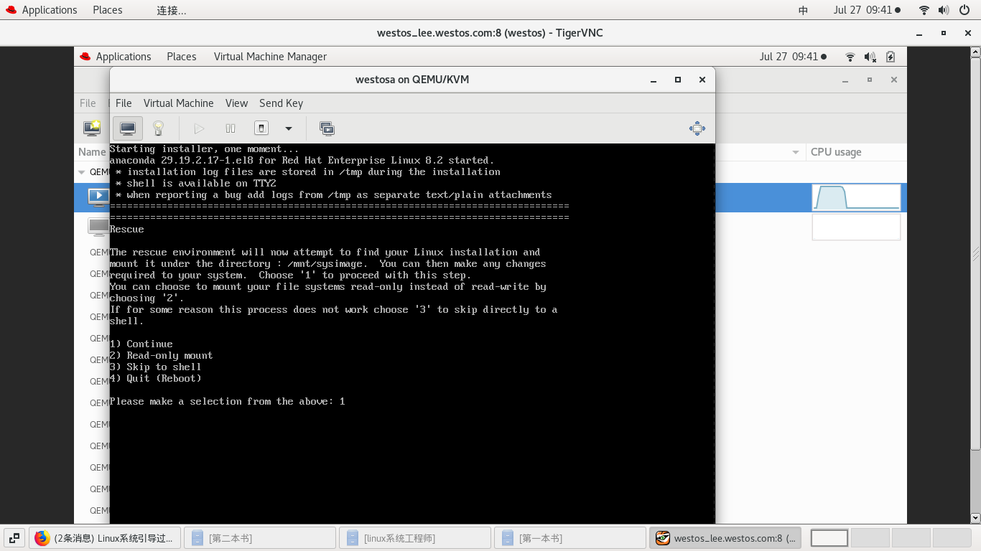The image size is (981, 551).
Task: Switch to [第二本书] taskbar window
Action: [x=260, y=538]
